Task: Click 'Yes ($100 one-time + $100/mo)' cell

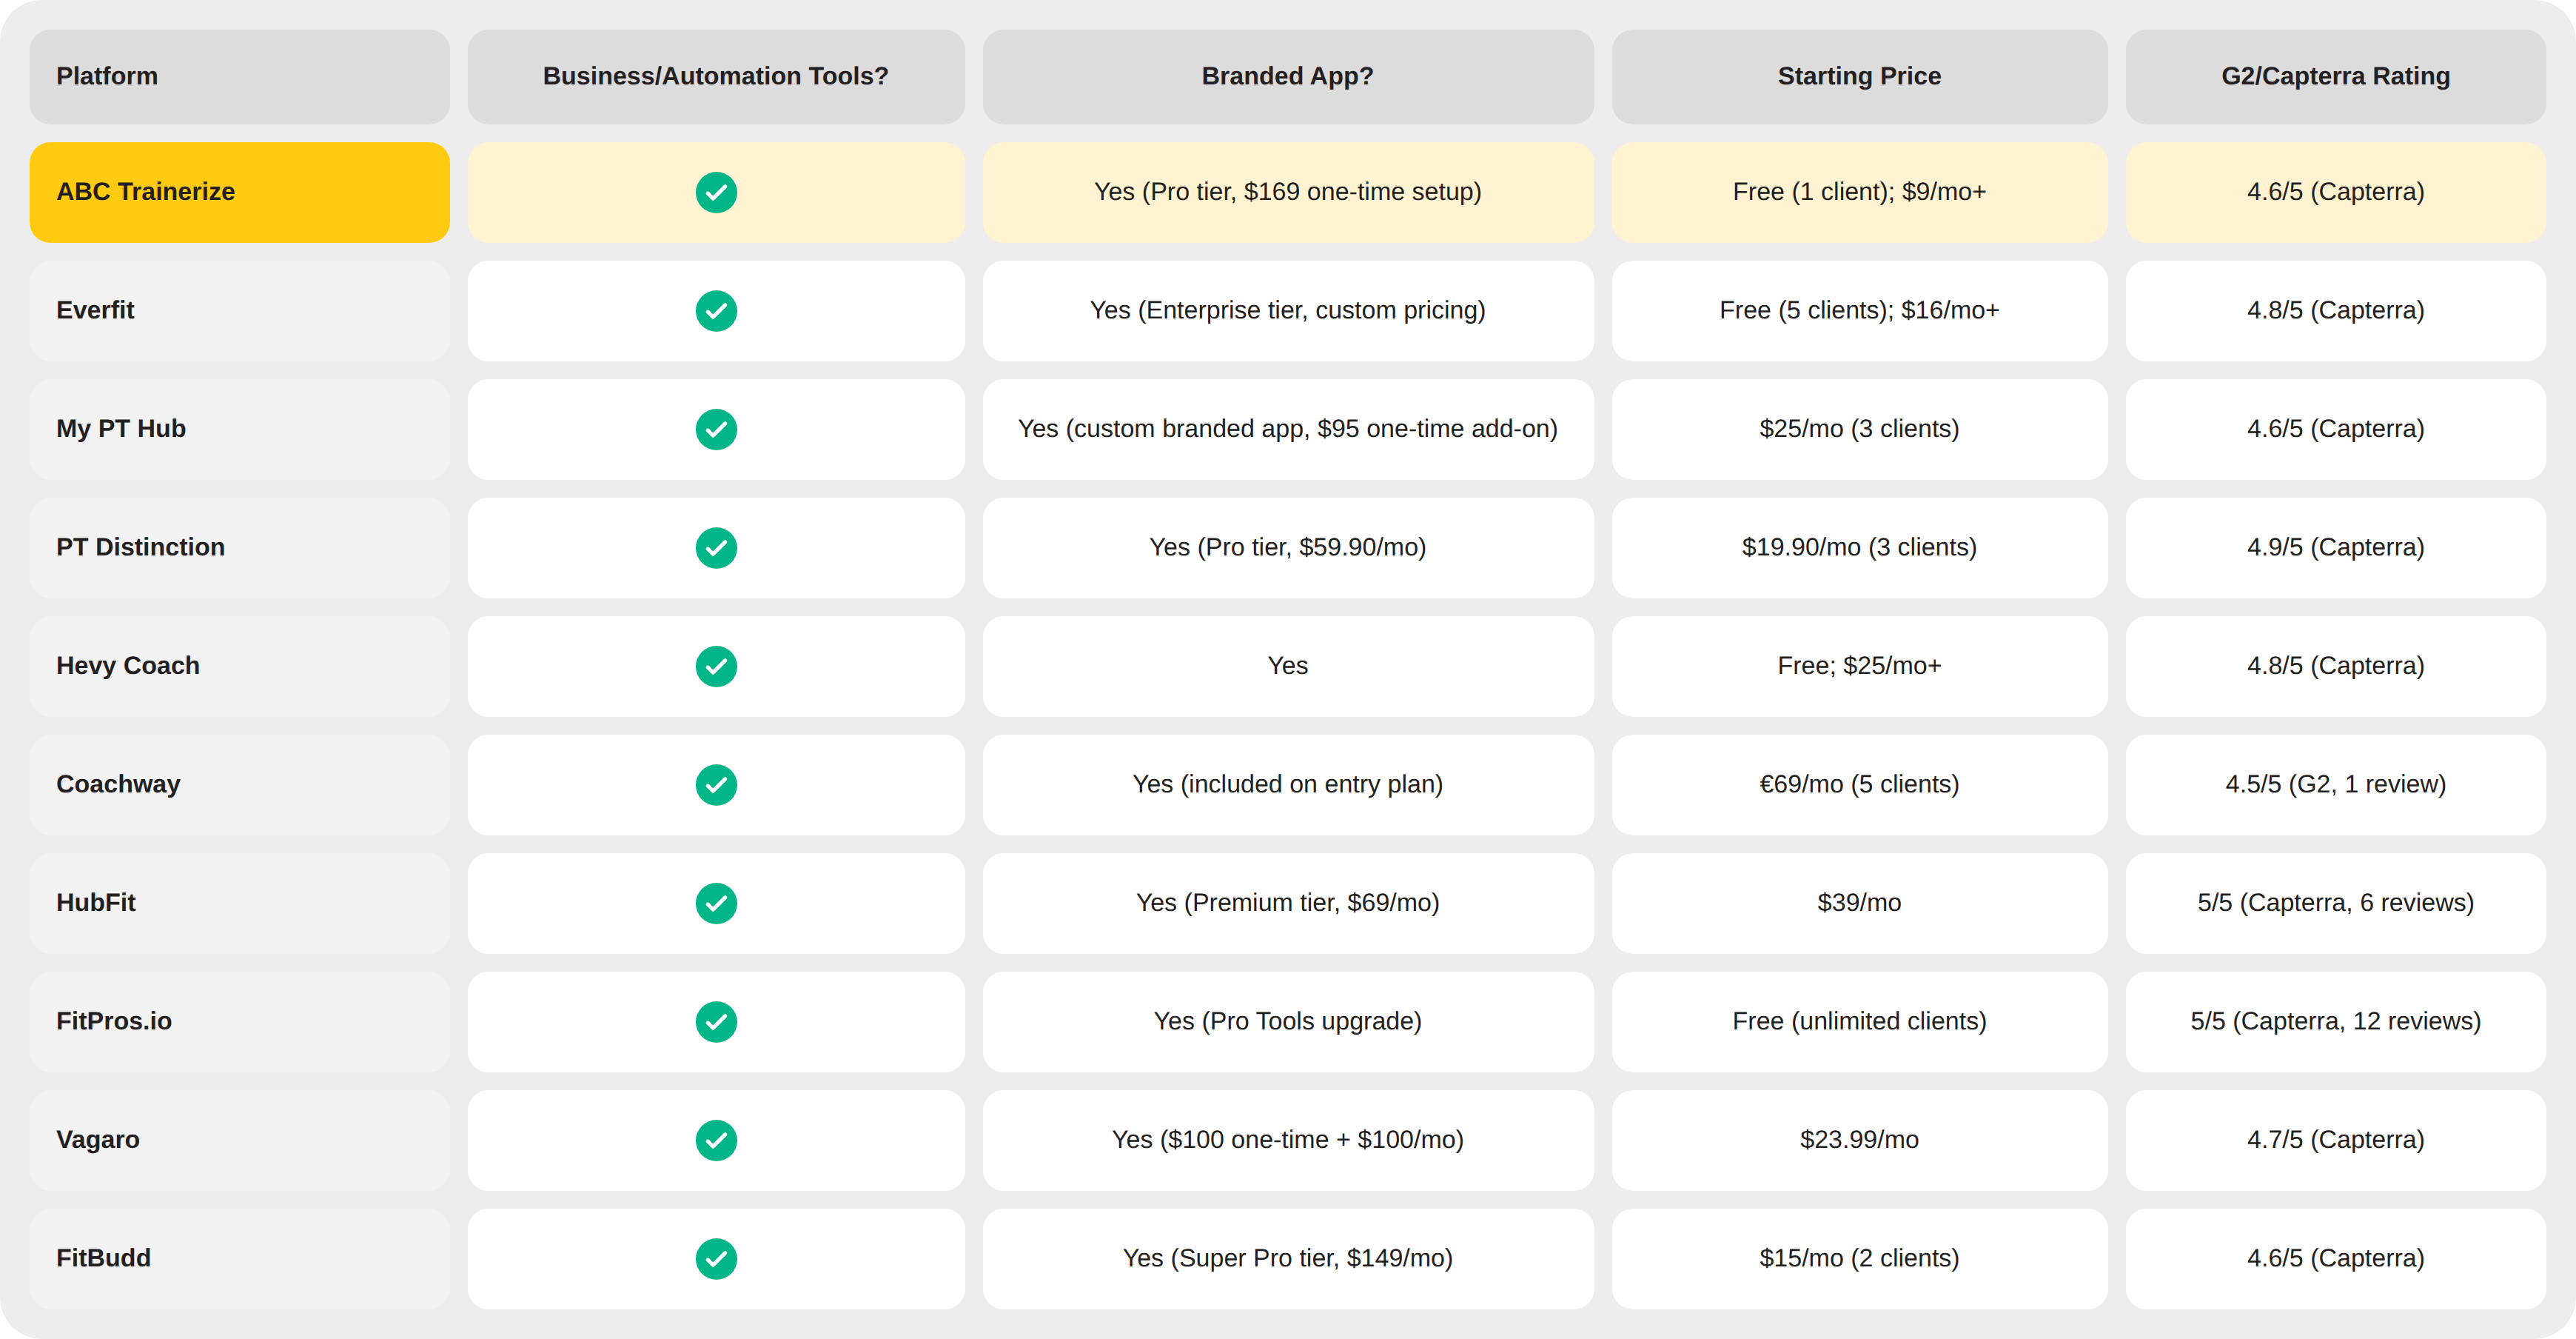Action: coord(1288,1141)
